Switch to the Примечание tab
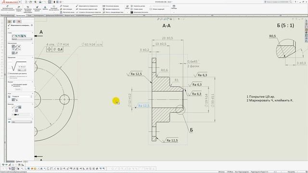The image size is (308, 173). coord(21,15)
